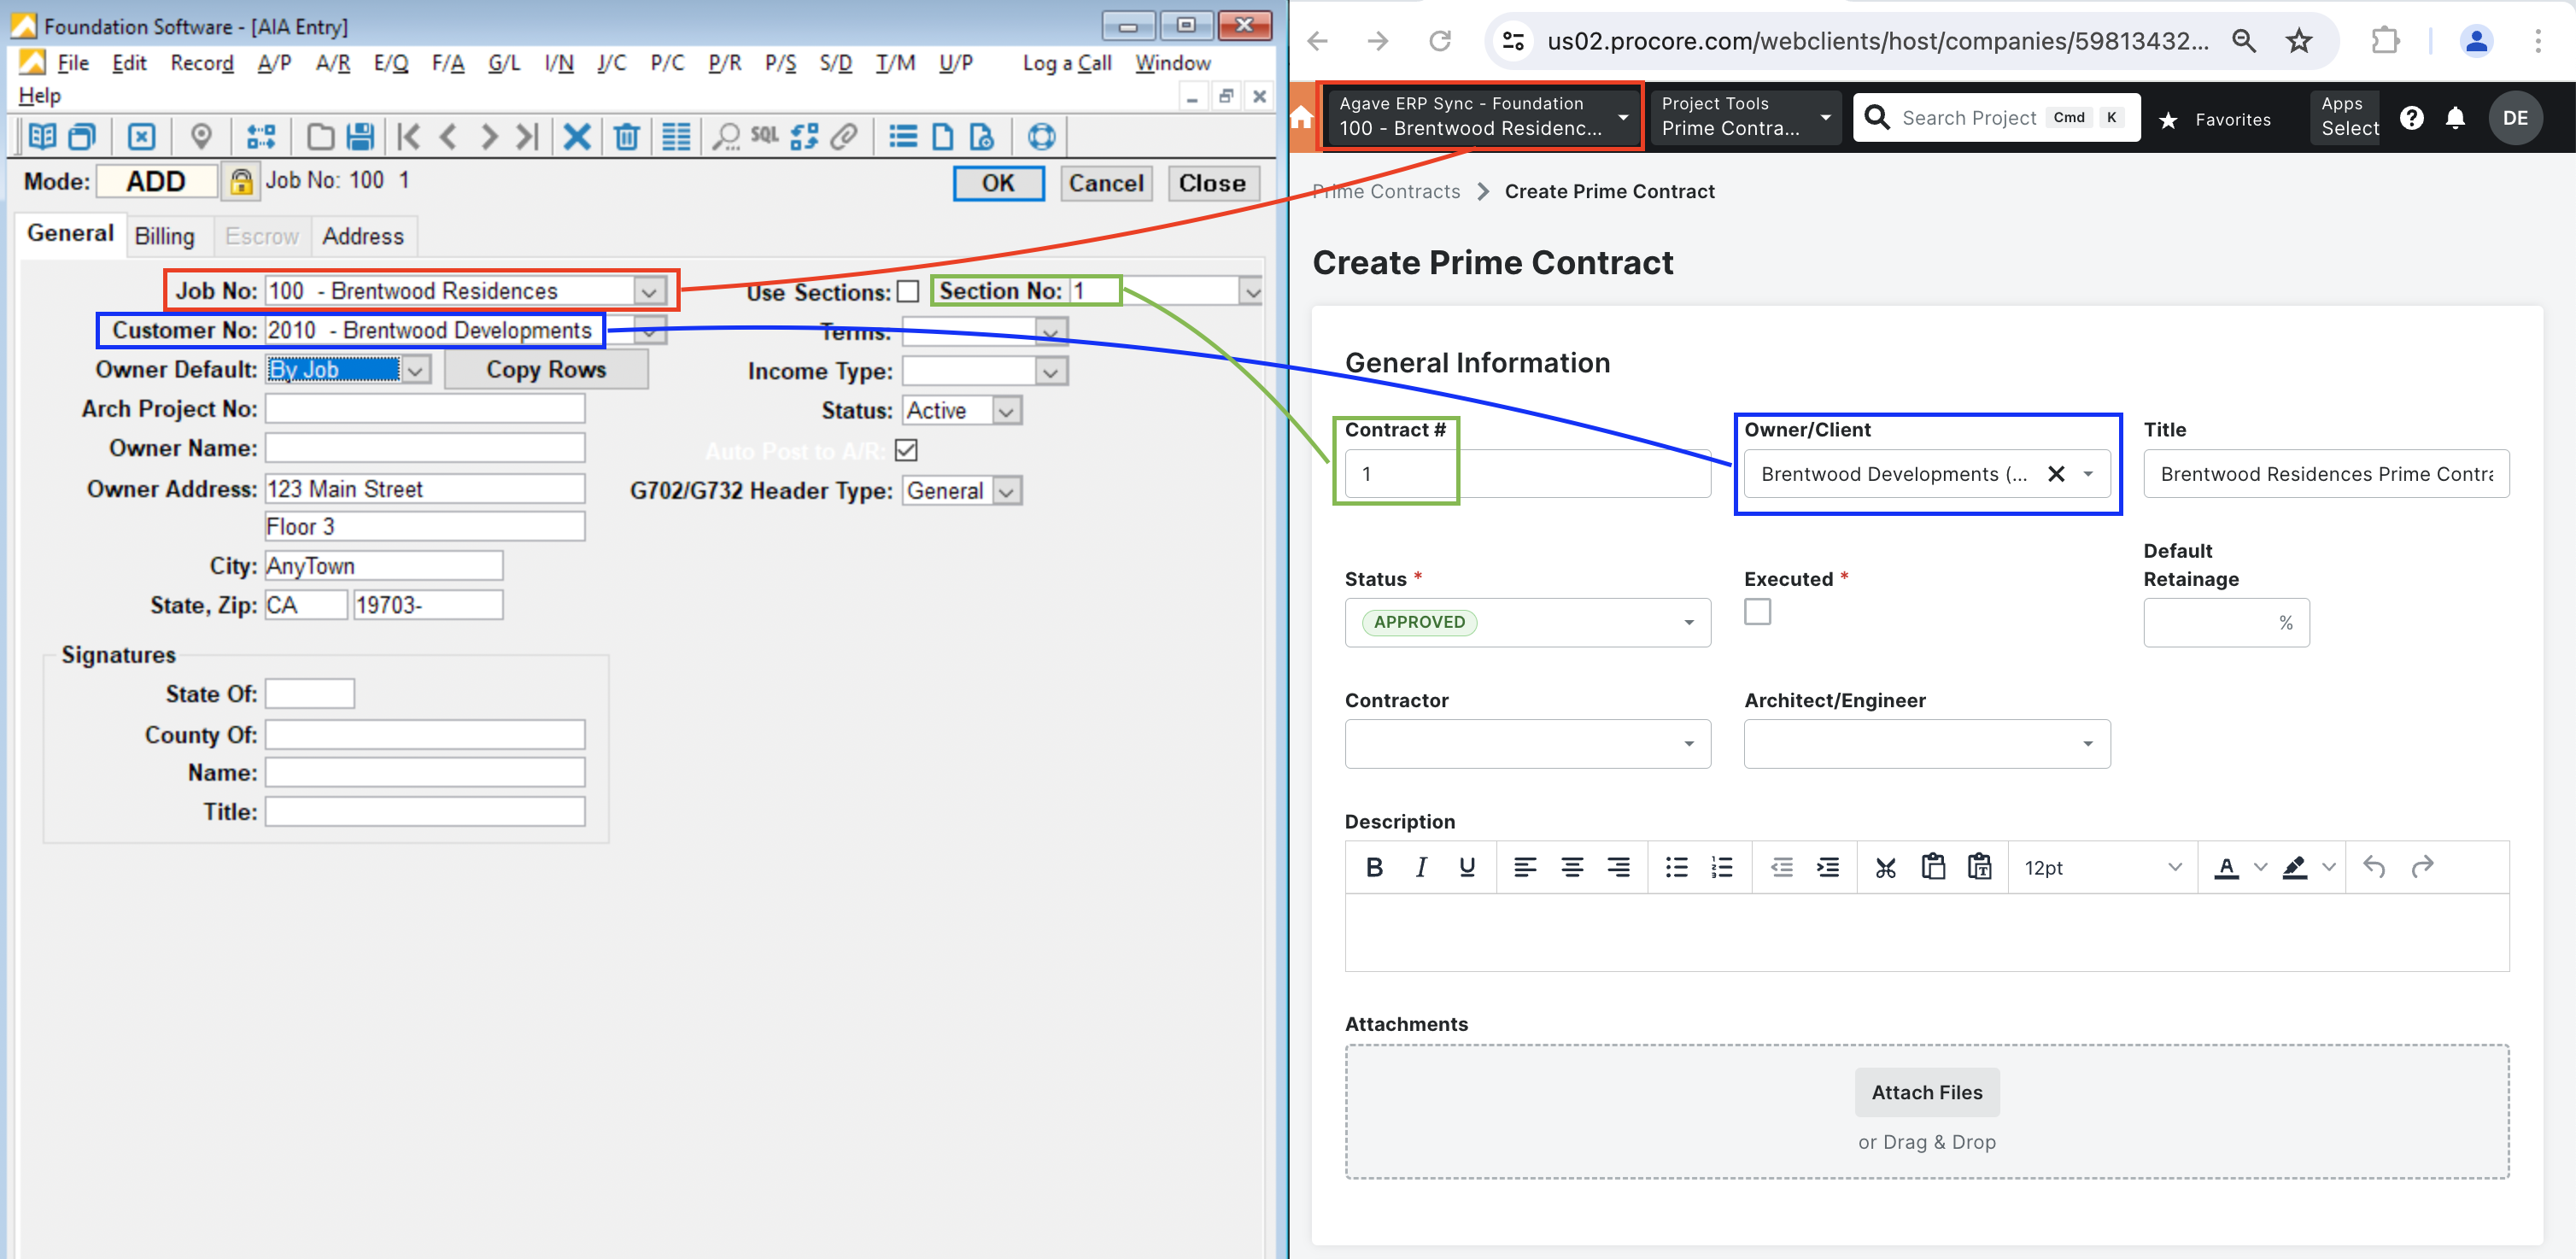The height and width of the screenshot is (1259, 2576).
Task: Open the Procore Status APPROVED dropdown
Action: coord(1527,622)
